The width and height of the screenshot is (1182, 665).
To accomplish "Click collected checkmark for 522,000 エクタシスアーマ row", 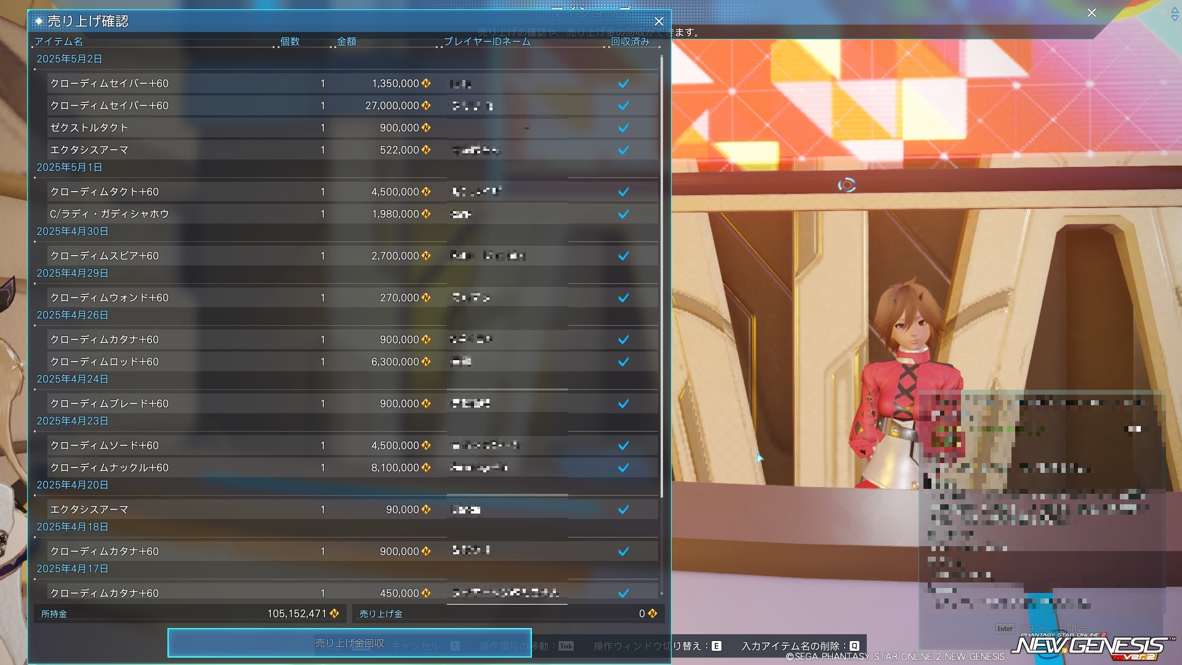I will (624, 150).
